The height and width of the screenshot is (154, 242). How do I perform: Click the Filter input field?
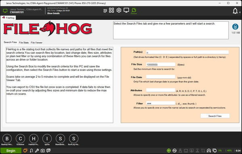pos(161,103)
